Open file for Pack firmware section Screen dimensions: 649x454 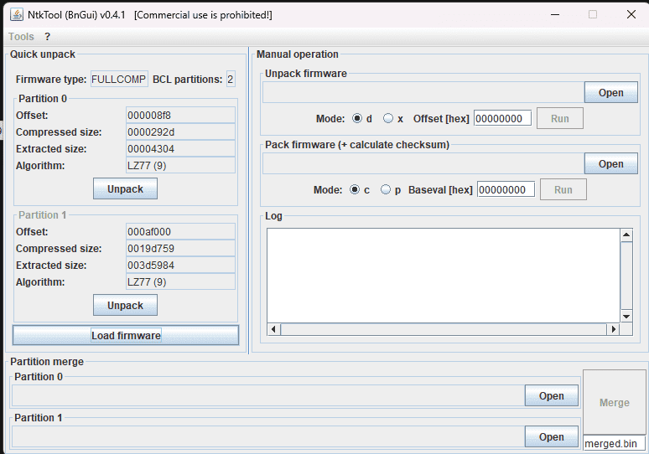pos(610,164)
